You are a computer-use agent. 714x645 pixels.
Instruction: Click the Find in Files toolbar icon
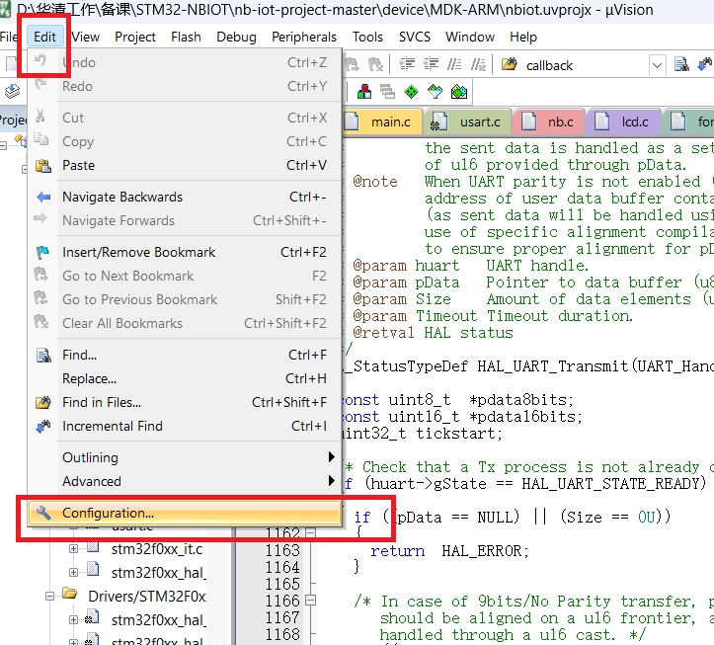510,65
